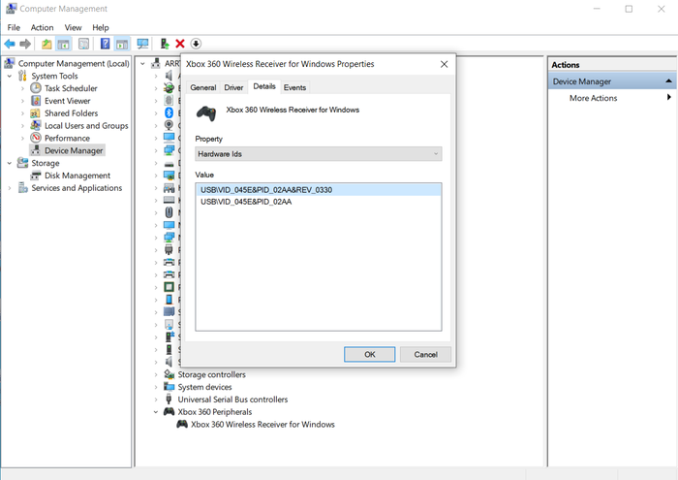This screenshot has width=678, height=480.
Task: Expand the Task Scheduler node
Action: (x=22, y=88)
